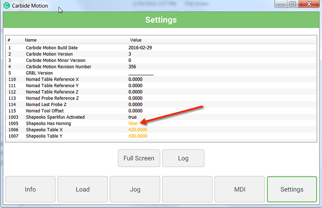Select the Carbide Motion Build Date row
This screenshot has height=208, width=322.
(x=161, y=48)
